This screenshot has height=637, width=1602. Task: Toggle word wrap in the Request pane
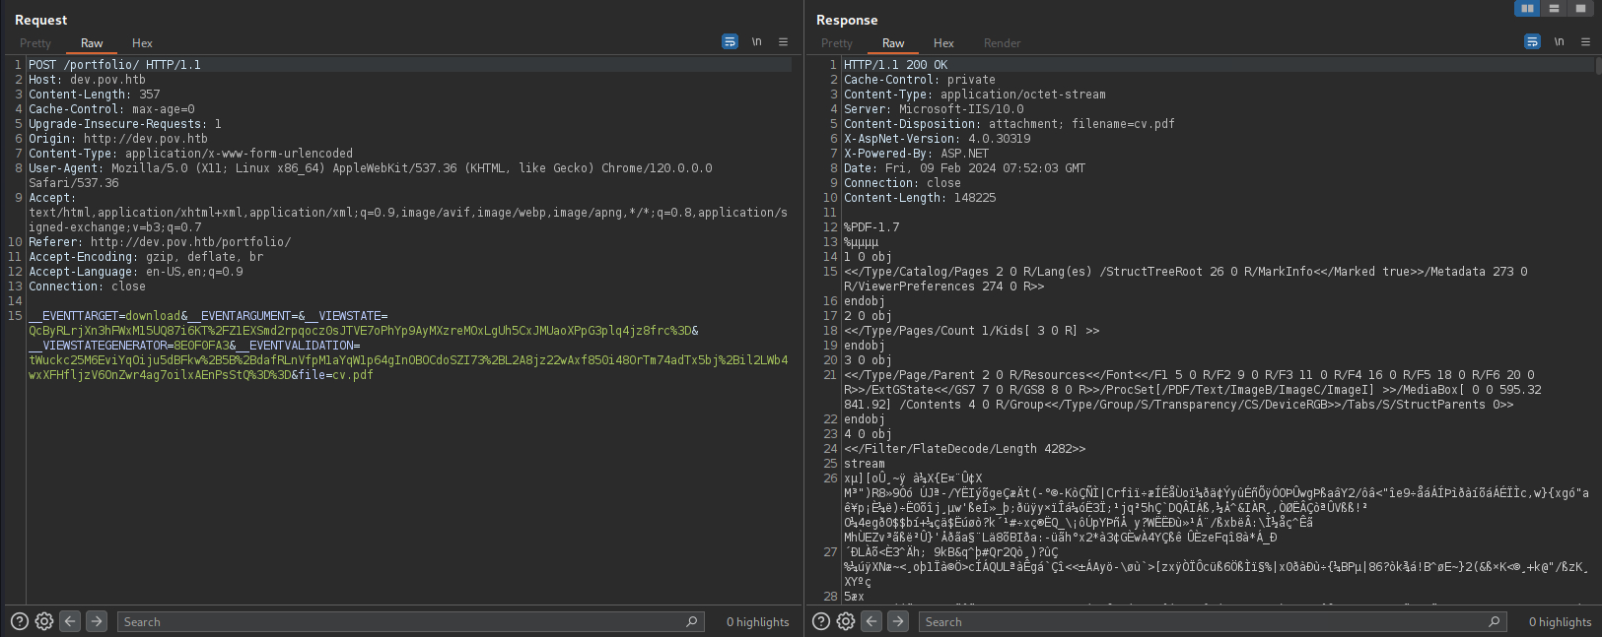pos(730,41)
